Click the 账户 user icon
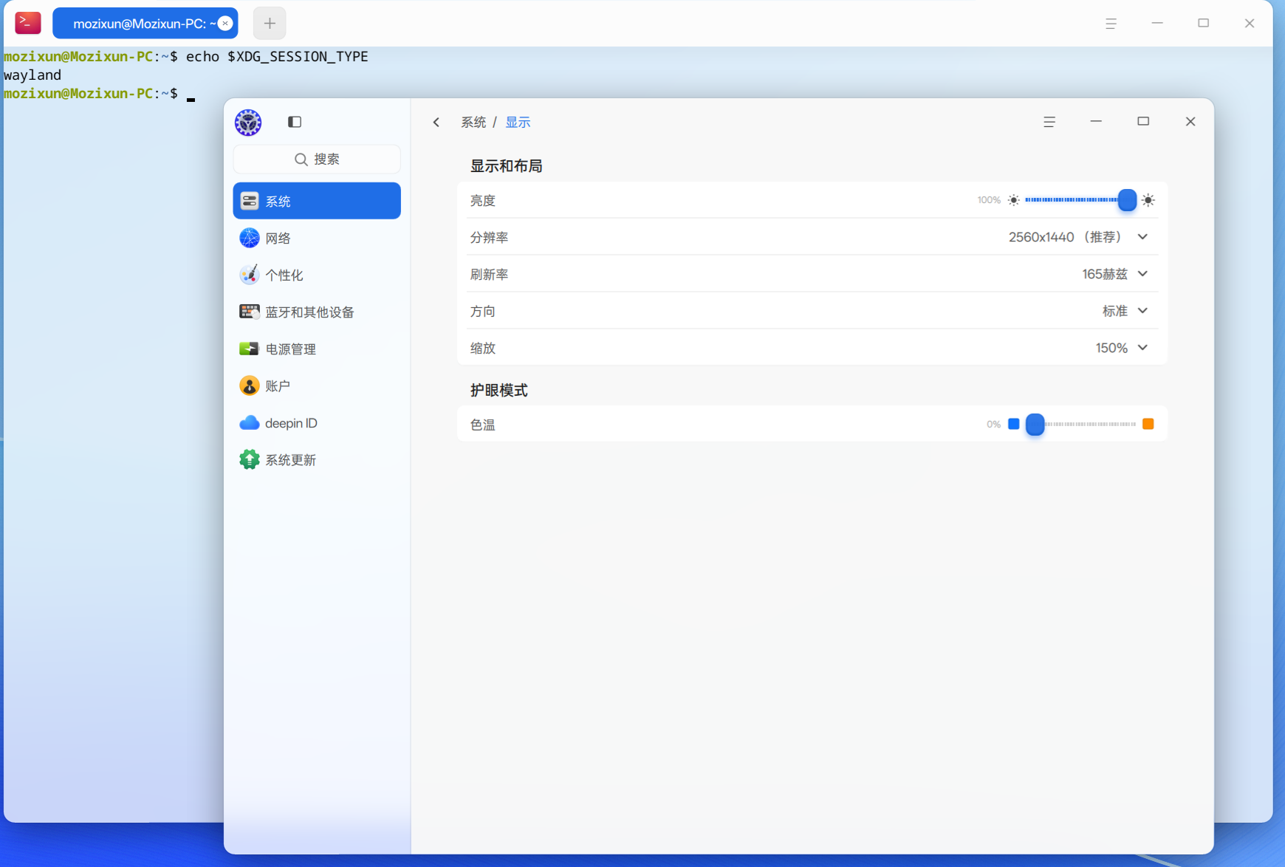The width and height of the screenshot is (1285, 867). [249, 385]
